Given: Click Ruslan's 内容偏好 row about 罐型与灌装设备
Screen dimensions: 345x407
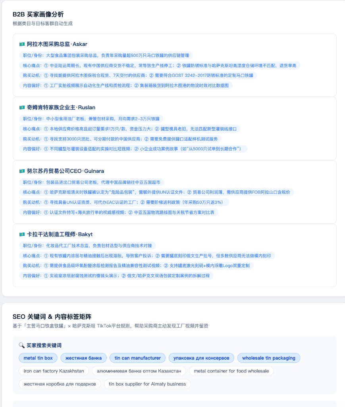Looking at the screenshot, I should point(133,149).
